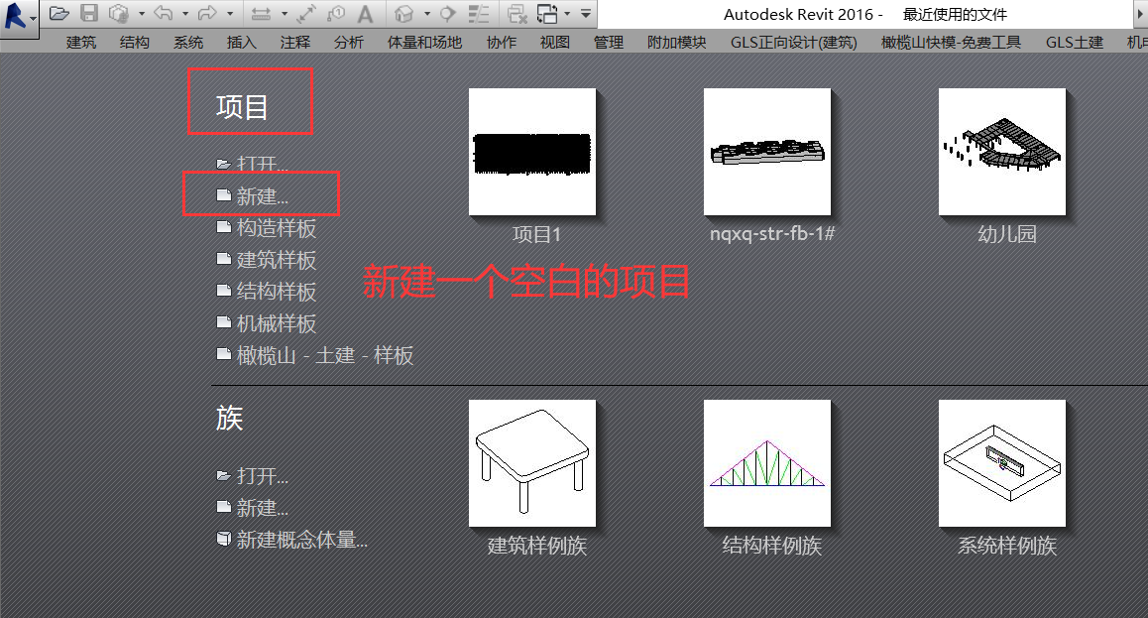1148x618 pixels.
Task: Open the 体量和场地 ribbon tab
Action: click(x=424, y=43)
